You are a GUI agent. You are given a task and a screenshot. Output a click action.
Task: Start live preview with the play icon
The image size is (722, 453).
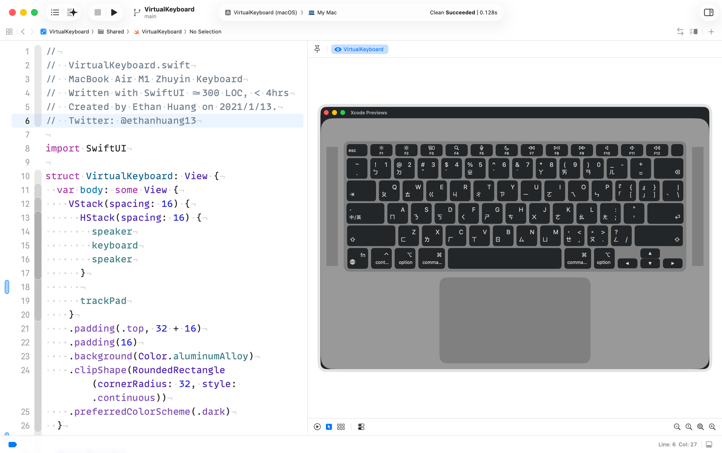coord(317,427)
